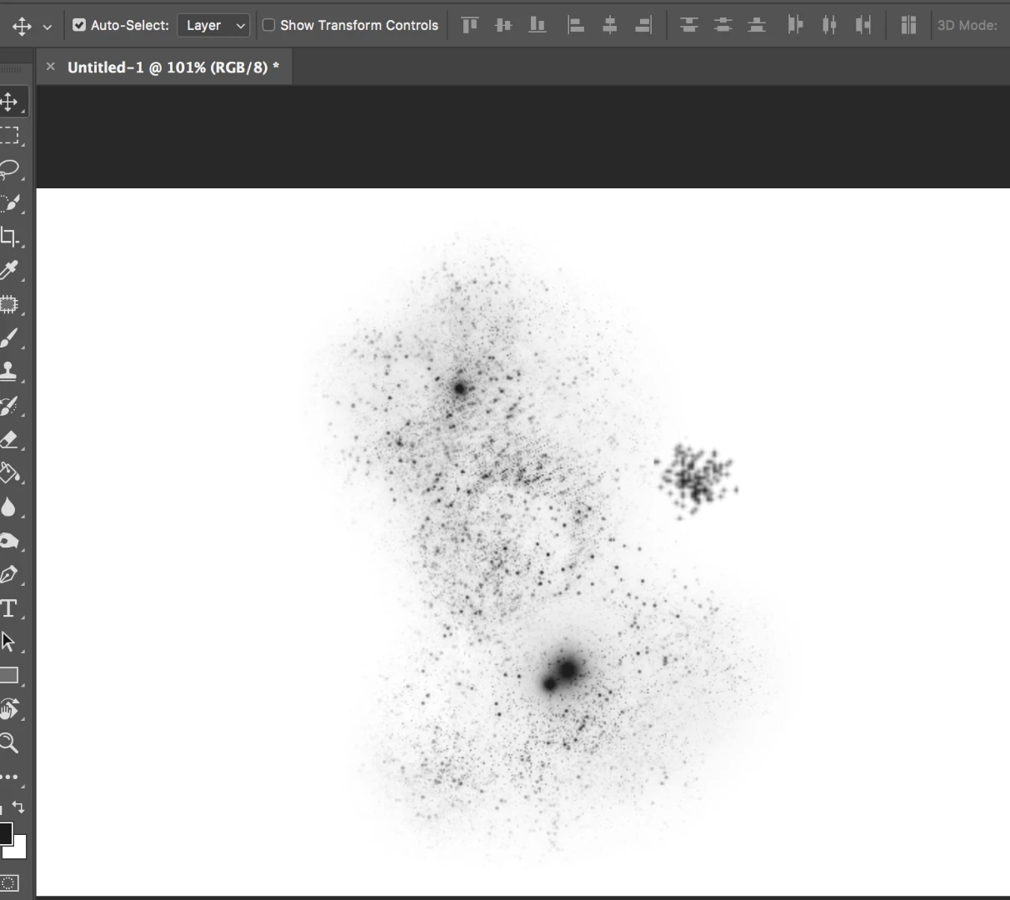
Task: Select the Rotate View hand tool
Action: pyautogui.click(x=9, y=709)
